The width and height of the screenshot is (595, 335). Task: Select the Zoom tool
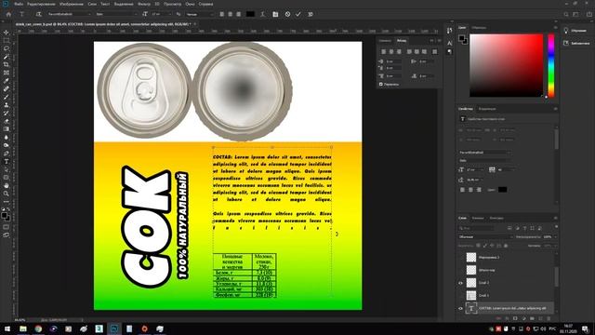click(x=7, y=194)
